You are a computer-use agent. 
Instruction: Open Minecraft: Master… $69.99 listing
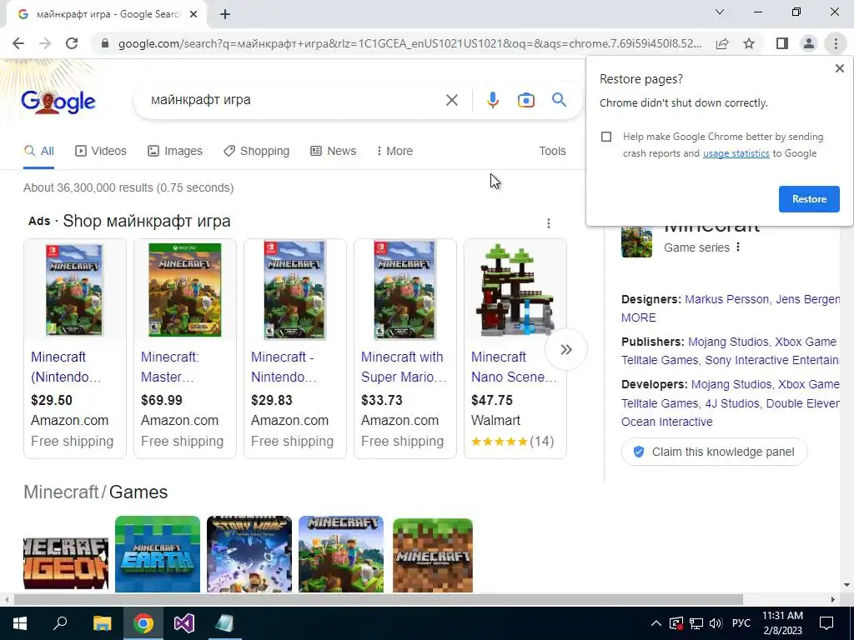[185, 348]
